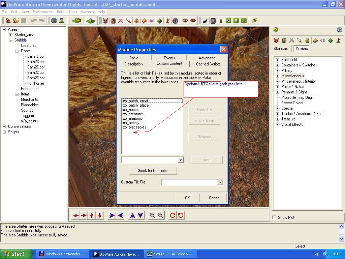The image size is (345, 259).
Task: Click the zoom out magnifier icon
Action: [161, 215]
